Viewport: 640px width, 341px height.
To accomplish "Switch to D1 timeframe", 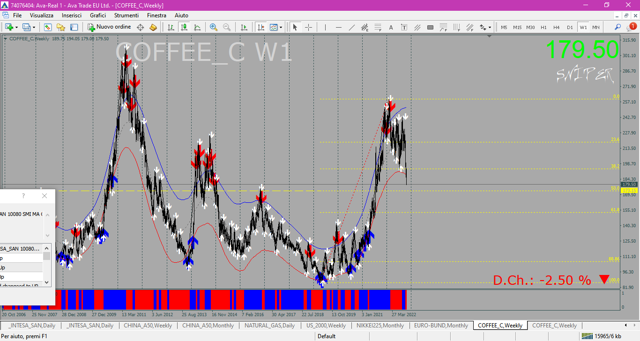I will [x=570, y=27].
